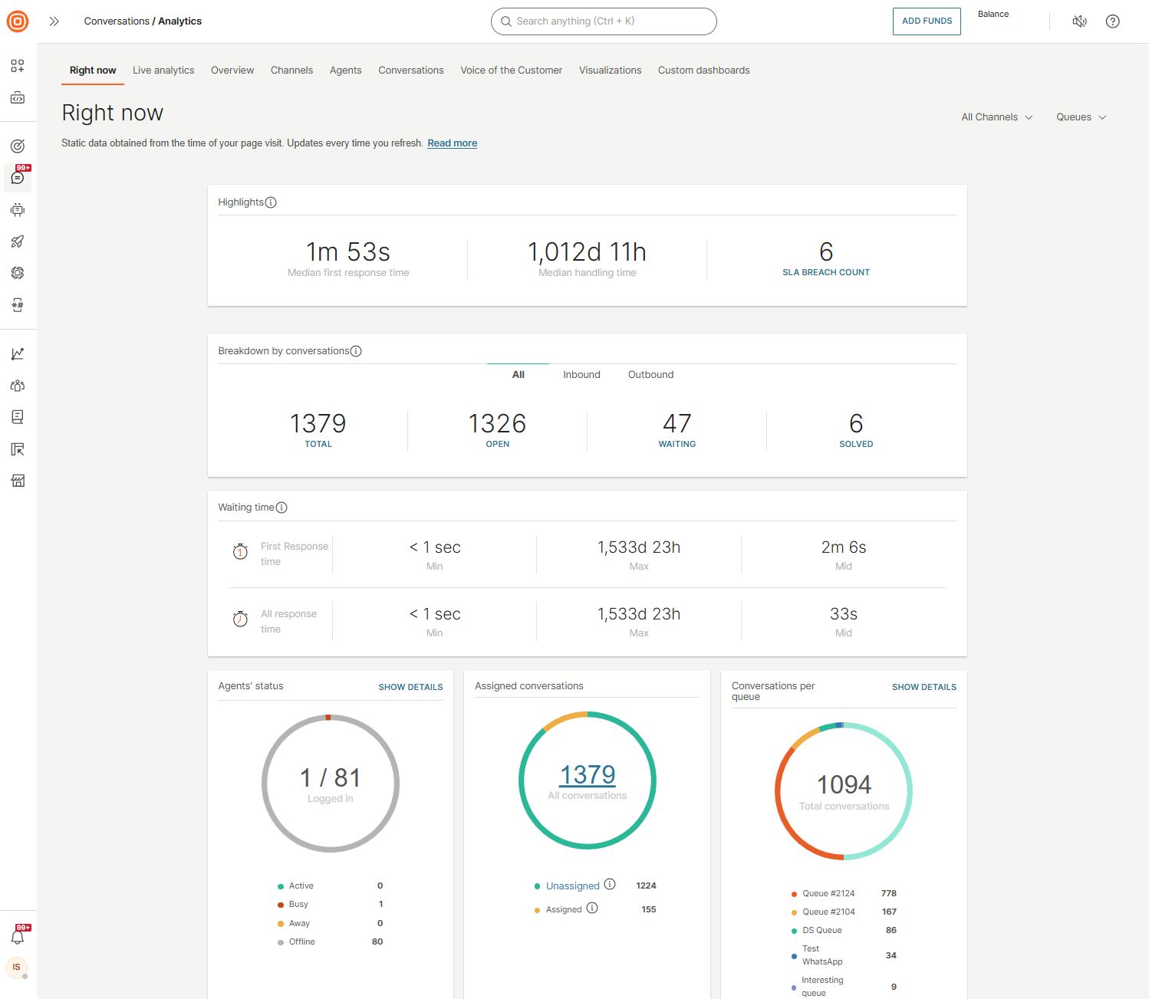Collapse the sidebar with the double chevron
This screenshot has height=999, width=1149.
(x=54, y=21)
